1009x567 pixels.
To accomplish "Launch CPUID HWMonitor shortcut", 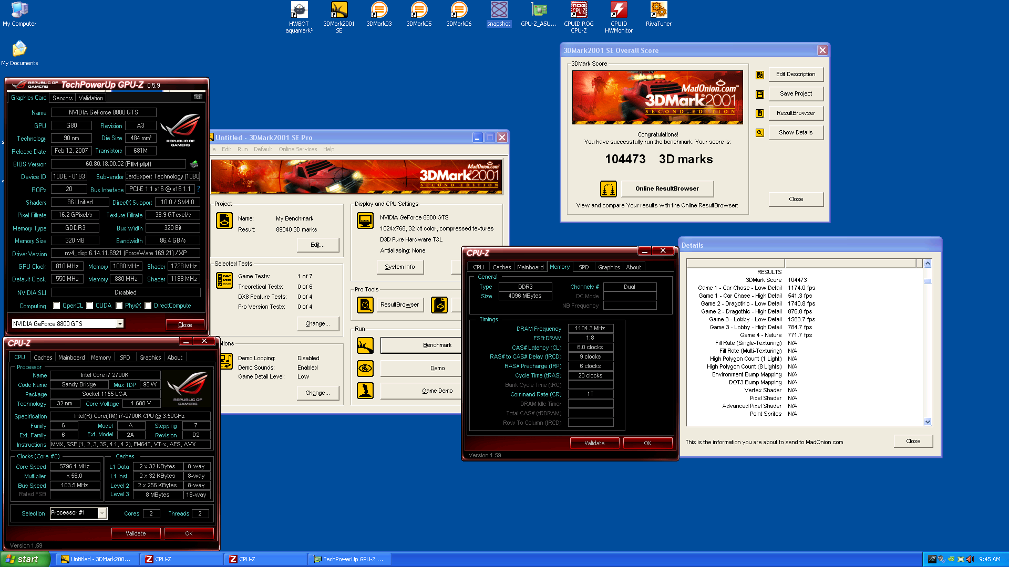I will pyautogui.click(x=619, y=17).
